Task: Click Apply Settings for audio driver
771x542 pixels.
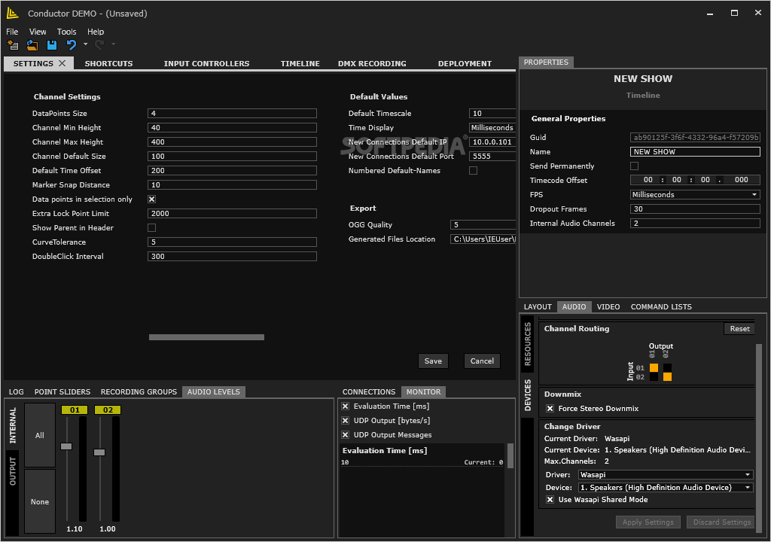Action: coord(648,522)
